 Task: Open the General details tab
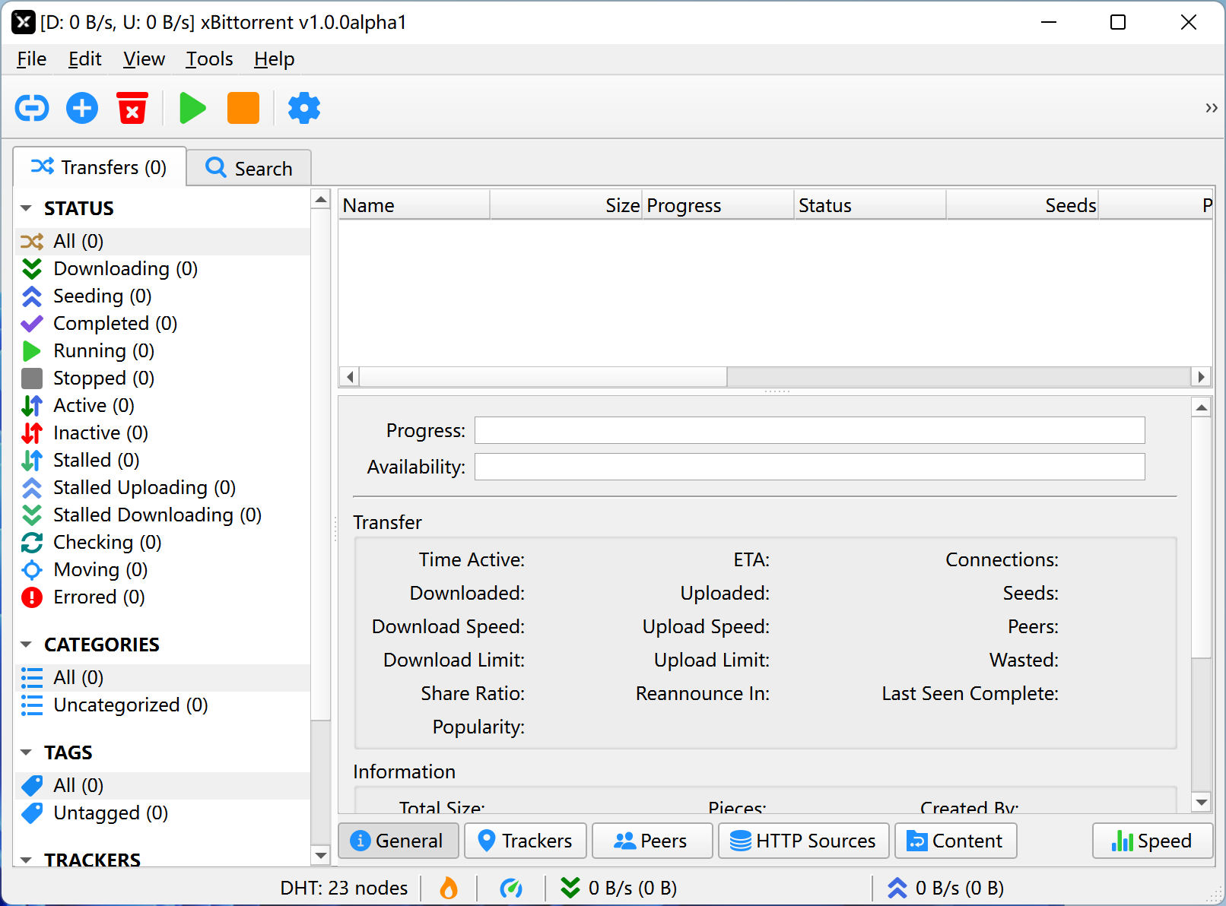(x=399, y=841)
